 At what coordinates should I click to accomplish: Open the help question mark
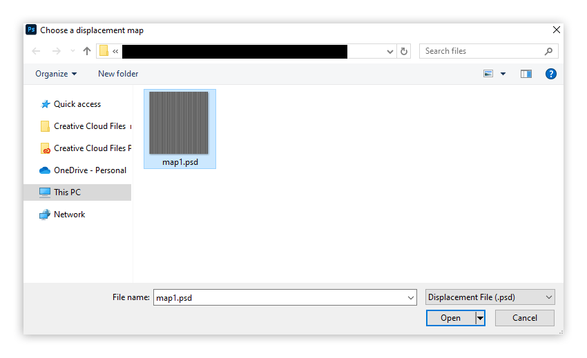coord(550,74)
